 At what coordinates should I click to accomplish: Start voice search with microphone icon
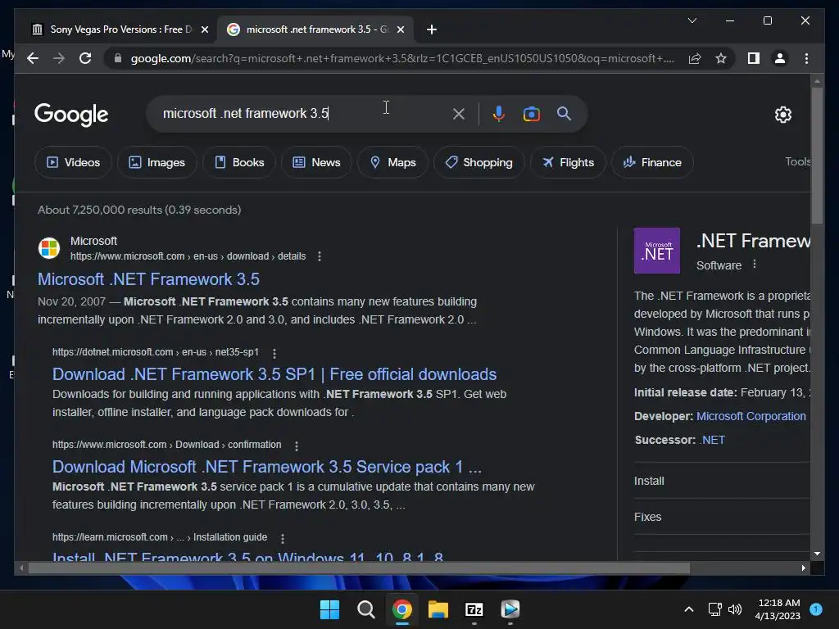(499, 113)
